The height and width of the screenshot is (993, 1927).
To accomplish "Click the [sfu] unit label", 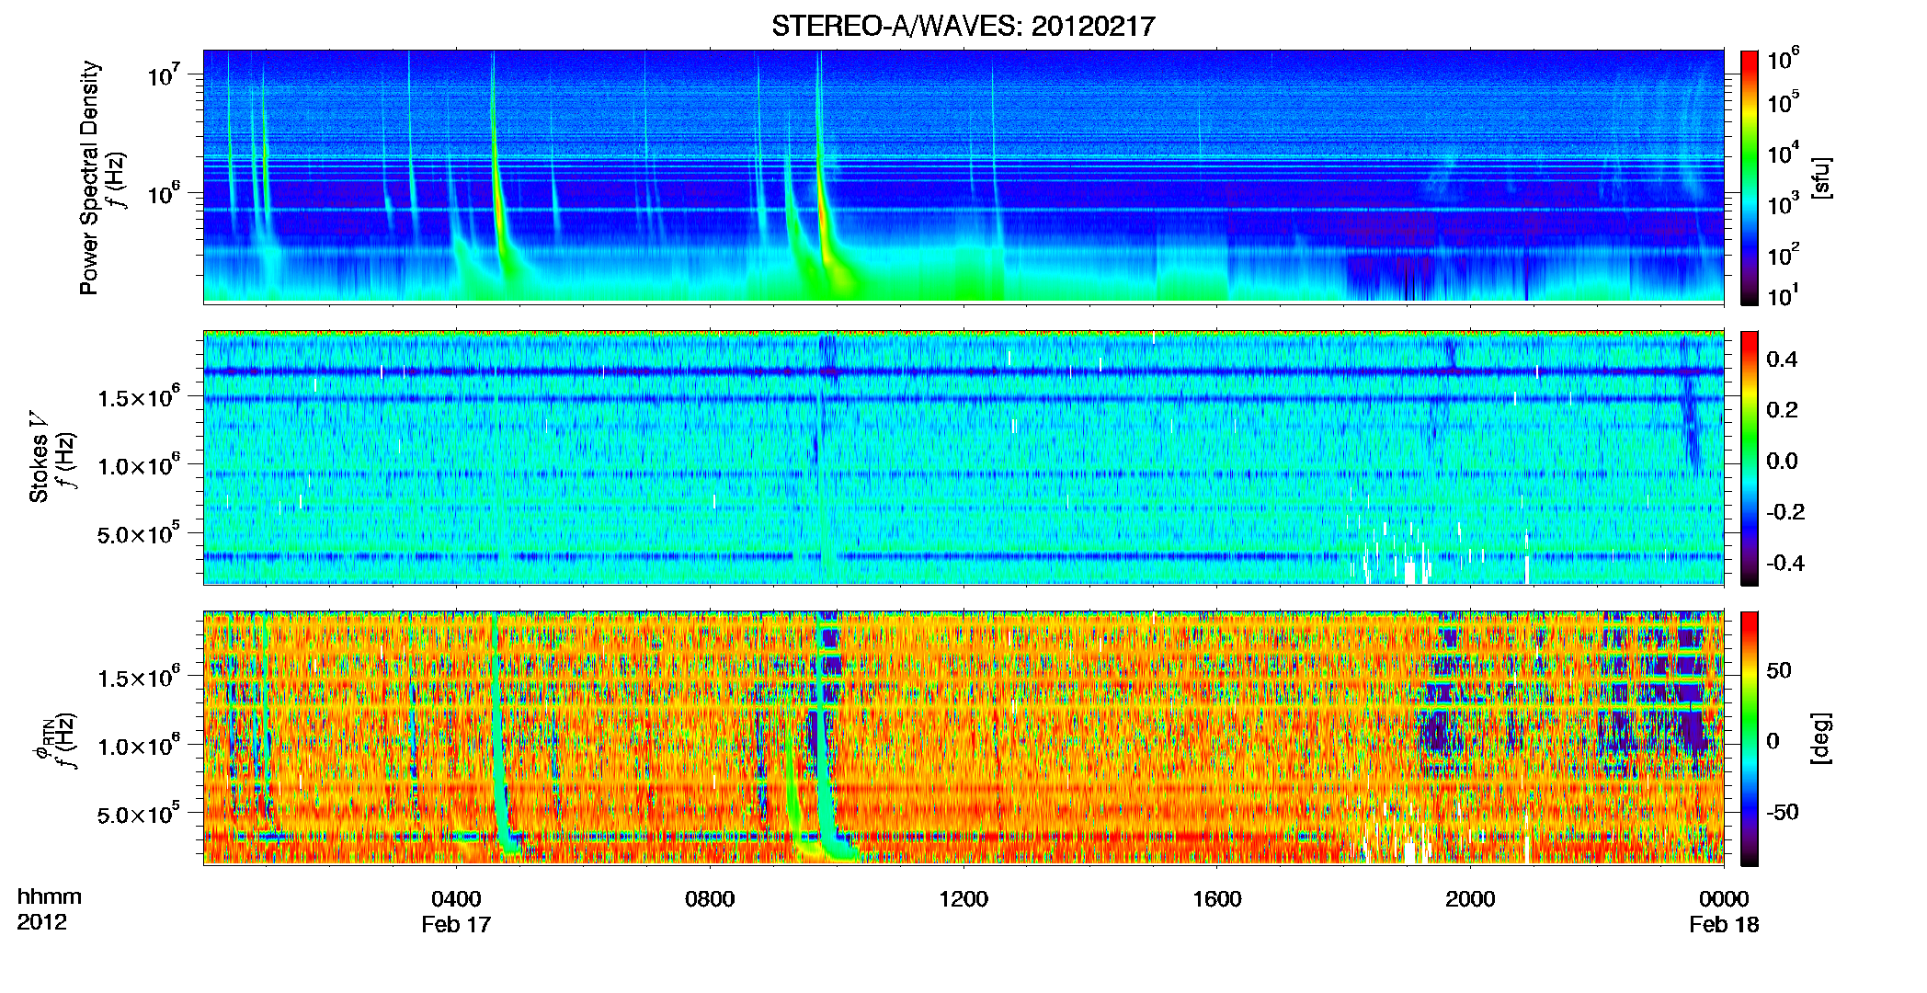I will click(x=1820, y=177).
